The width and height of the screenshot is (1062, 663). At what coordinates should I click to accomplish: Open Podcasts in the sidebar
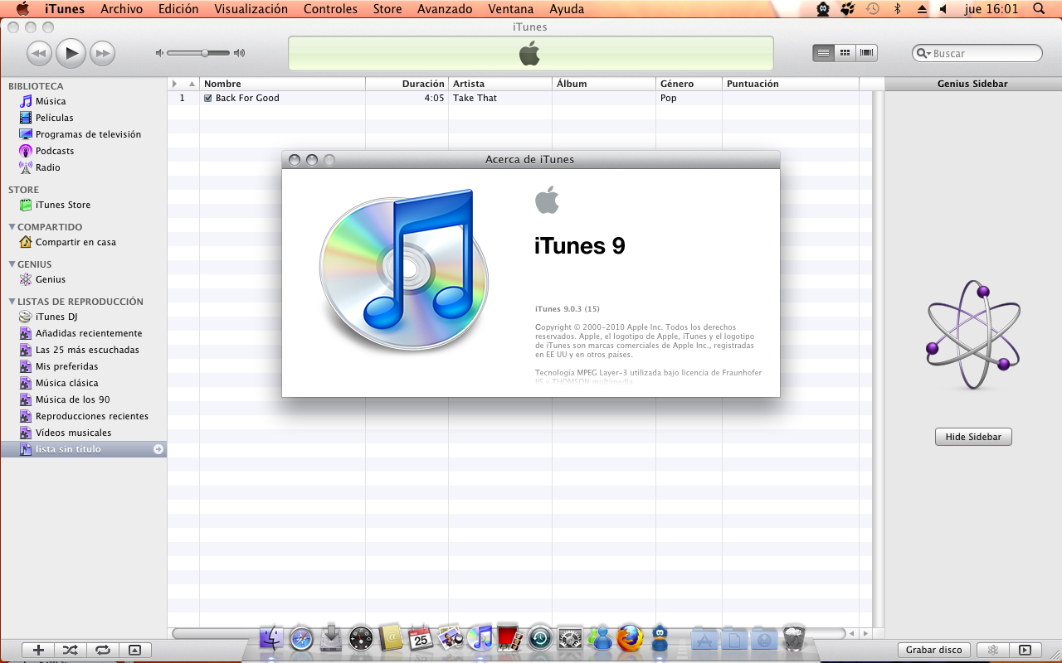point(83,151)
